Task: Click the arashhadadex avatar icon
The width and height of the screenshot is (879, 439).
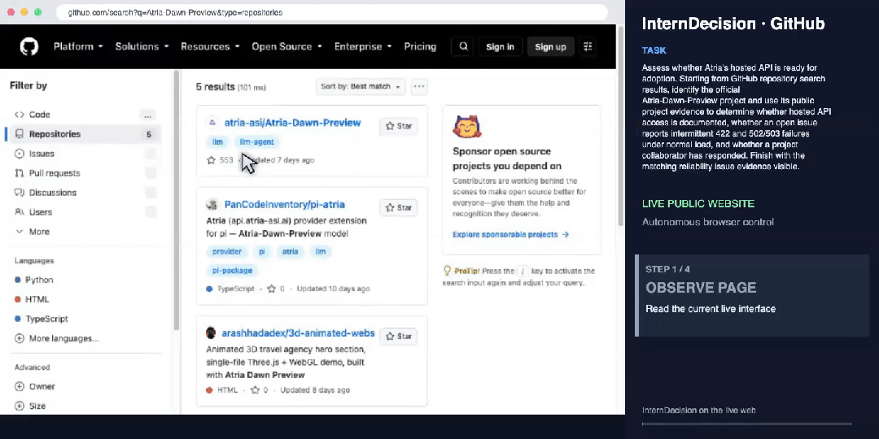Action: pyautogui.click(x=212, y=333)
